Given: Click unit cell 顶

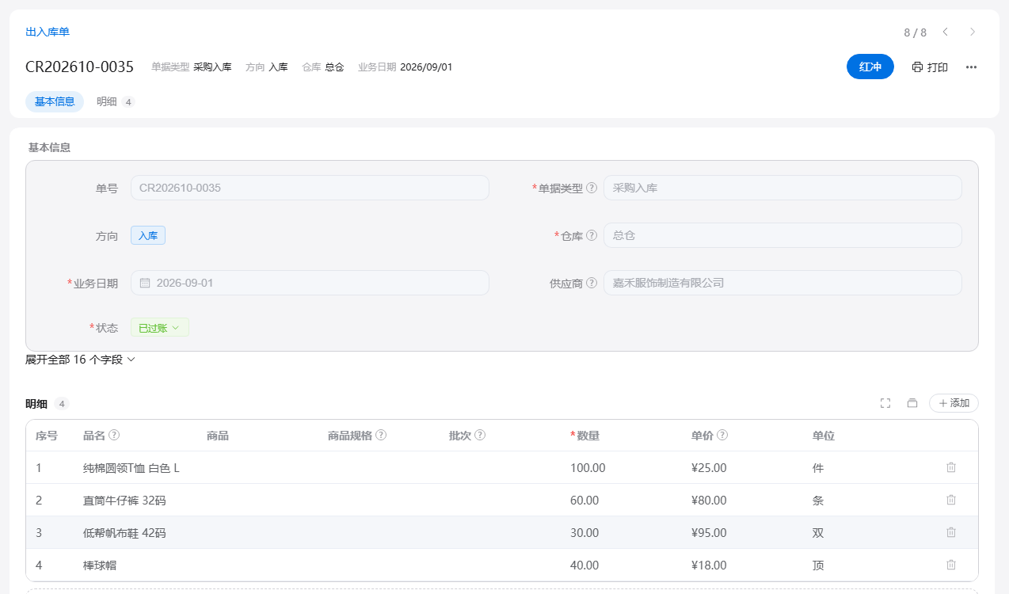Looking at the screenshot, I should point(818,565).
